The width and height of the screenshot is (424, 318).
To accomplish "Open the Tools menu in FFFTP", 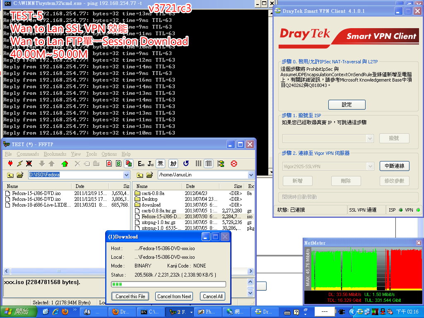I will [x=92, y=154].
